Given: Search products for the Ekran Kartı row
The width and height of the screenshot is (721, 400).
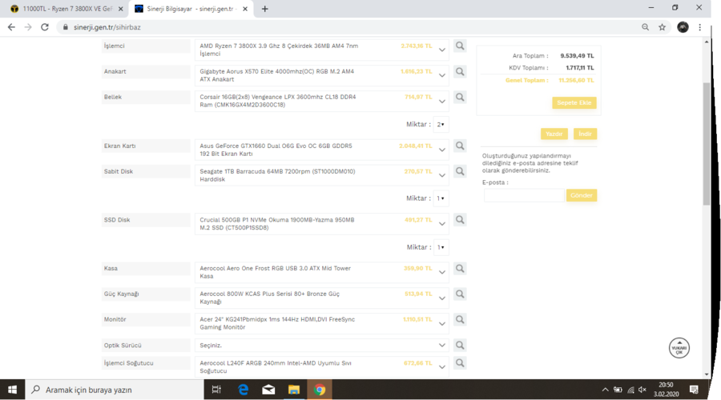Looking at the screenshot, I should (460, 146).
